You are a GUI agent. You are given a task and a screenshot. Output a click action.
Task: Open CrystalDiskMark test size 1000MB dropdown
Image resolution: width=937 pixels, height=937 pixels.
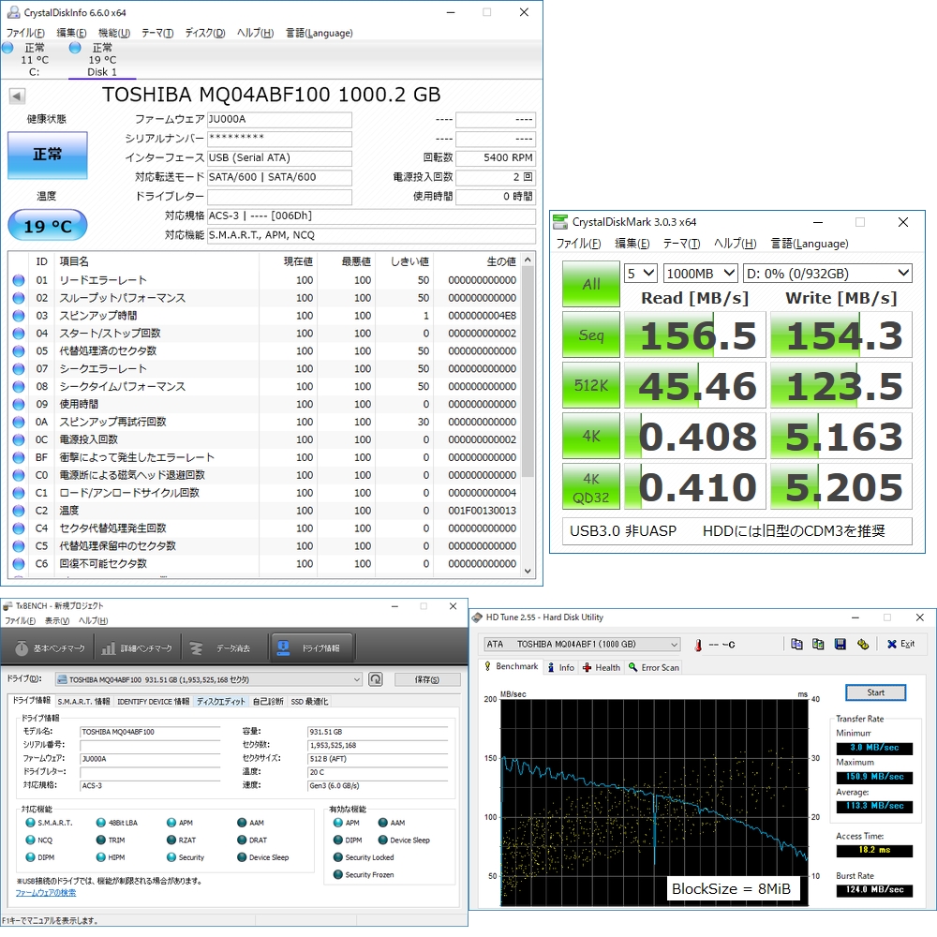700,274
